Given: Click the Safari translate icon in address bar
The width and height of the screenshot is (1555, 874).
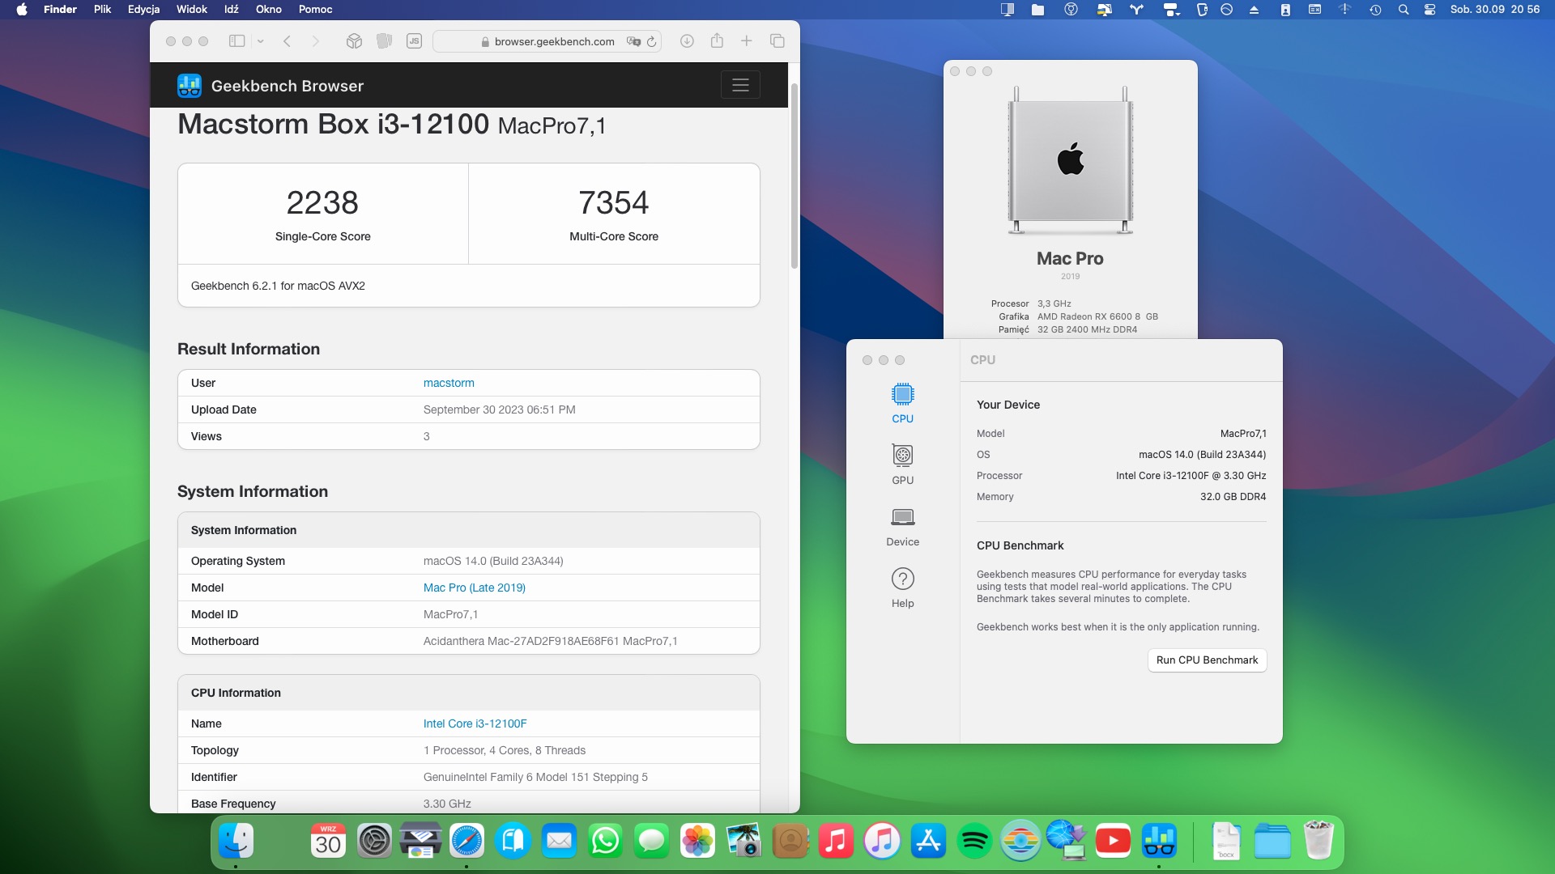Looking at the screenshot, I should coord(633,41).
